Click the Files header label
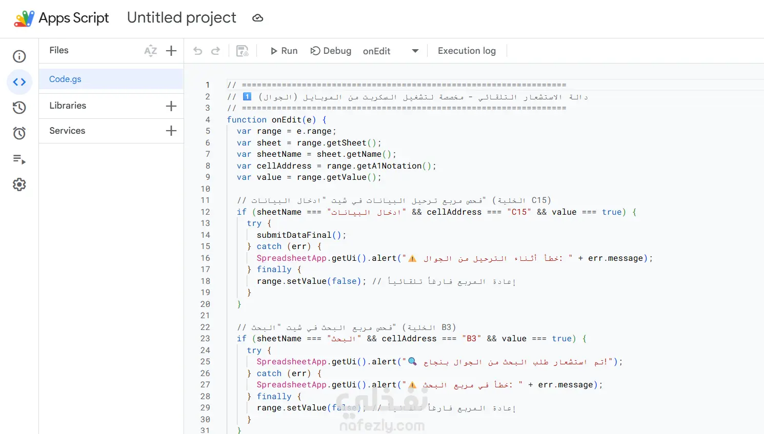The width and height of the screenshot is (764, 434). coord(59,50)
